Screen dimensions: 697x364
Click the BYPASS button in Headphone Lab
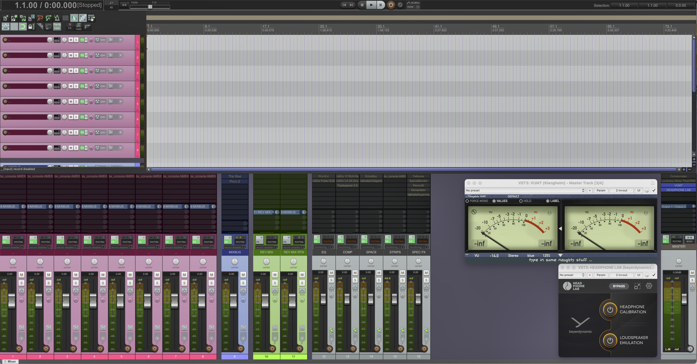(x=619, y=286)
